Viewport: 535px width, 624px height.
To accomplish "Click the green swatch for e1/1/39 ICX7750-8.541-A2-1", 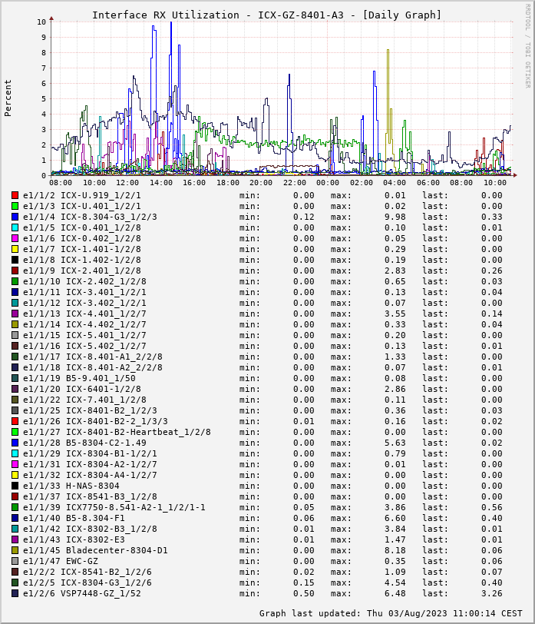I will click(15, 507).
